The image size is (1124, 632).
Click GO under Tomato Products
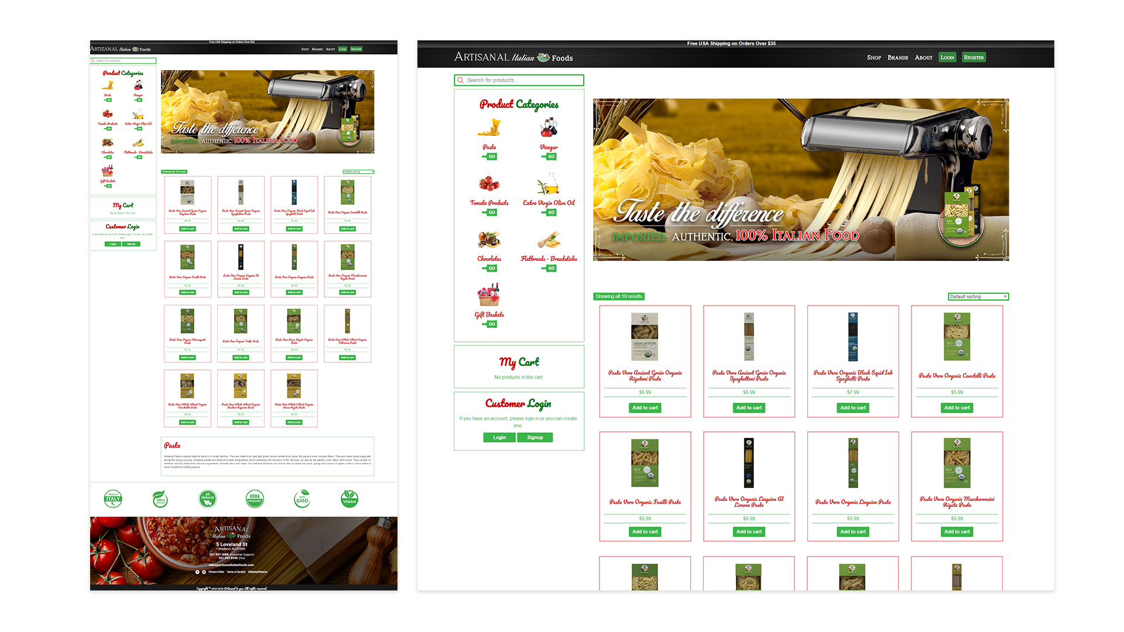click(491, 212)
